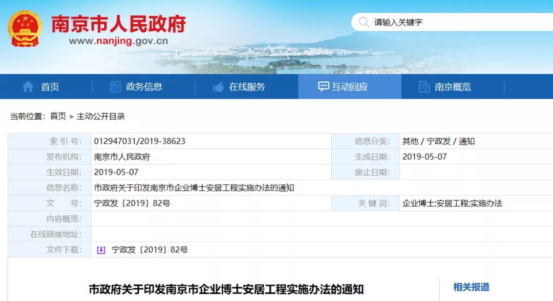
Task: Click the 文号 value 宁政发〔2019〕82号
Action: click(132, 203)
